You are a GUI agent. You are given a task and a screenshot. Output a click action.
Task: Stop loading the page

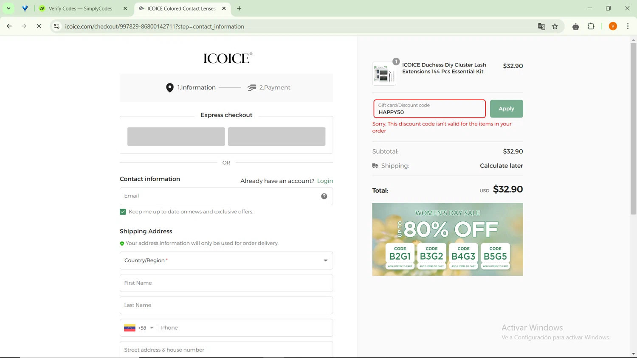[x=39, y=26]
